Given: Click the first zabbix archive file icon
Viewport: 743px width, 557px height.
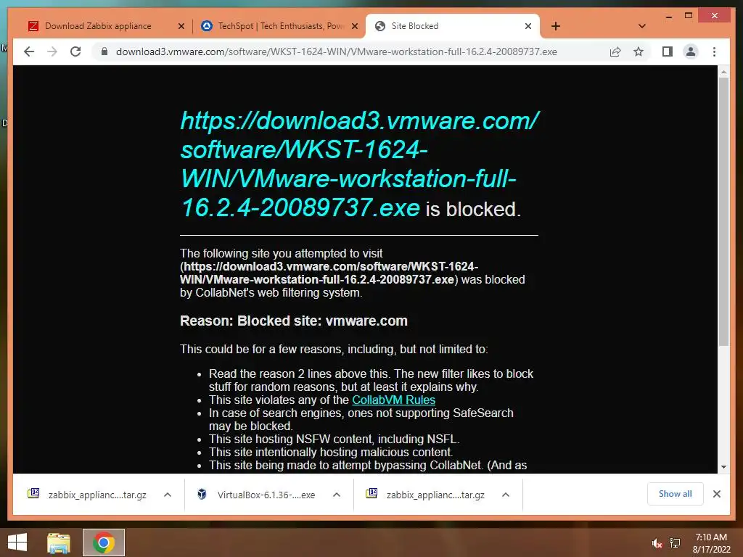Looking at the screenshot, I should (x=33, y=493).
